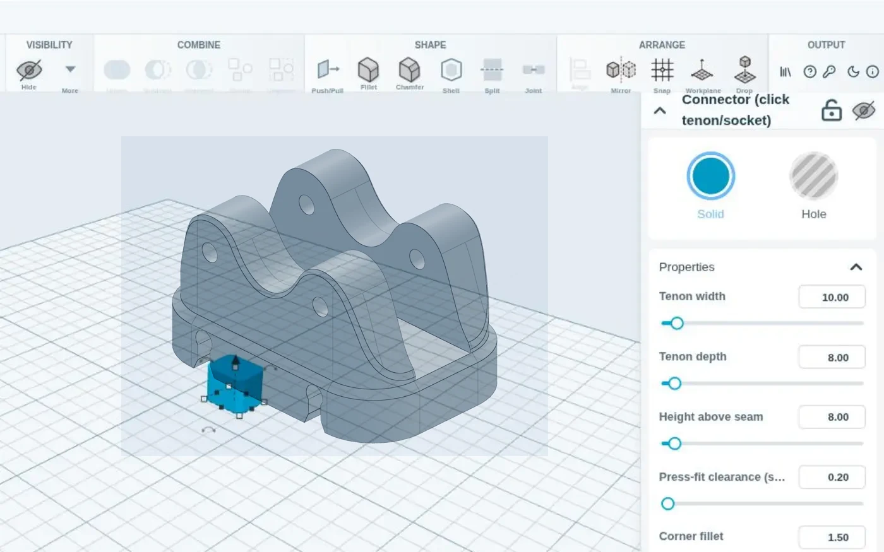Click the black height arrow on connector

click(x=236, y=361)
